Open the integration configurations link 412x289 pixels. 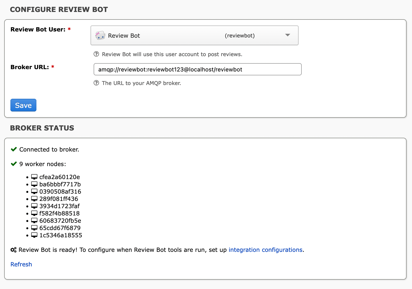coord(266,250)
